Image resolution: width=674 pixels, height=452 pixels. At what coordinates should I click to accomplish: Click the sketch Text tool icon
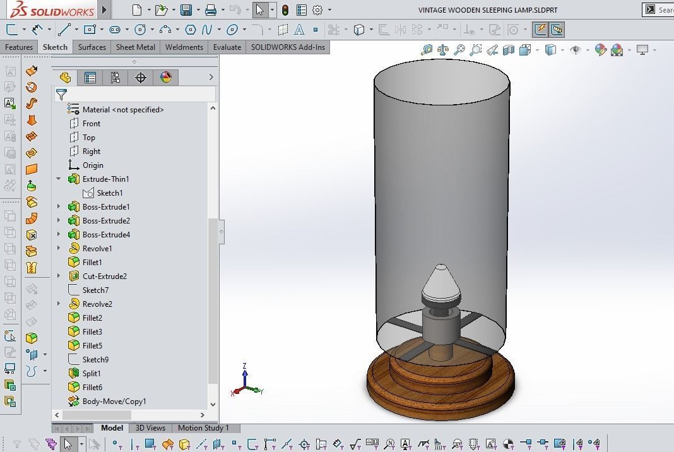pyautogui.click(x=299, y=30)
